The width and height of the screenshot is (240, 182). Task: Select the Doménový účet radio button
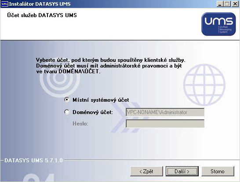67,112
